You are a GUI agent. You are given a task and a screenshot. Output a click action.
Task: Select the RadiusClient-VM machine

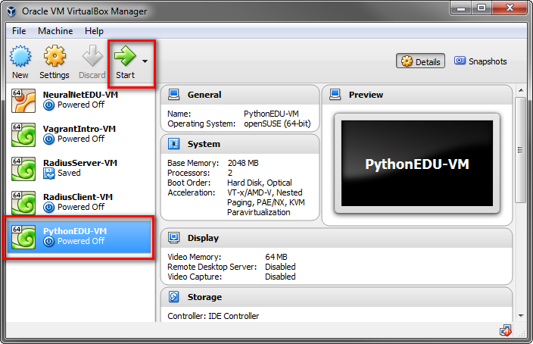(x=80, y=202)
